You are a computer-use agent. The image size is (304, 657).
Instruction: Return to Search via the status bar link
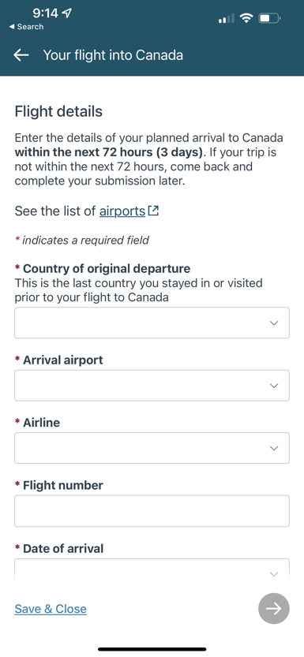click(x=26, y=27)
